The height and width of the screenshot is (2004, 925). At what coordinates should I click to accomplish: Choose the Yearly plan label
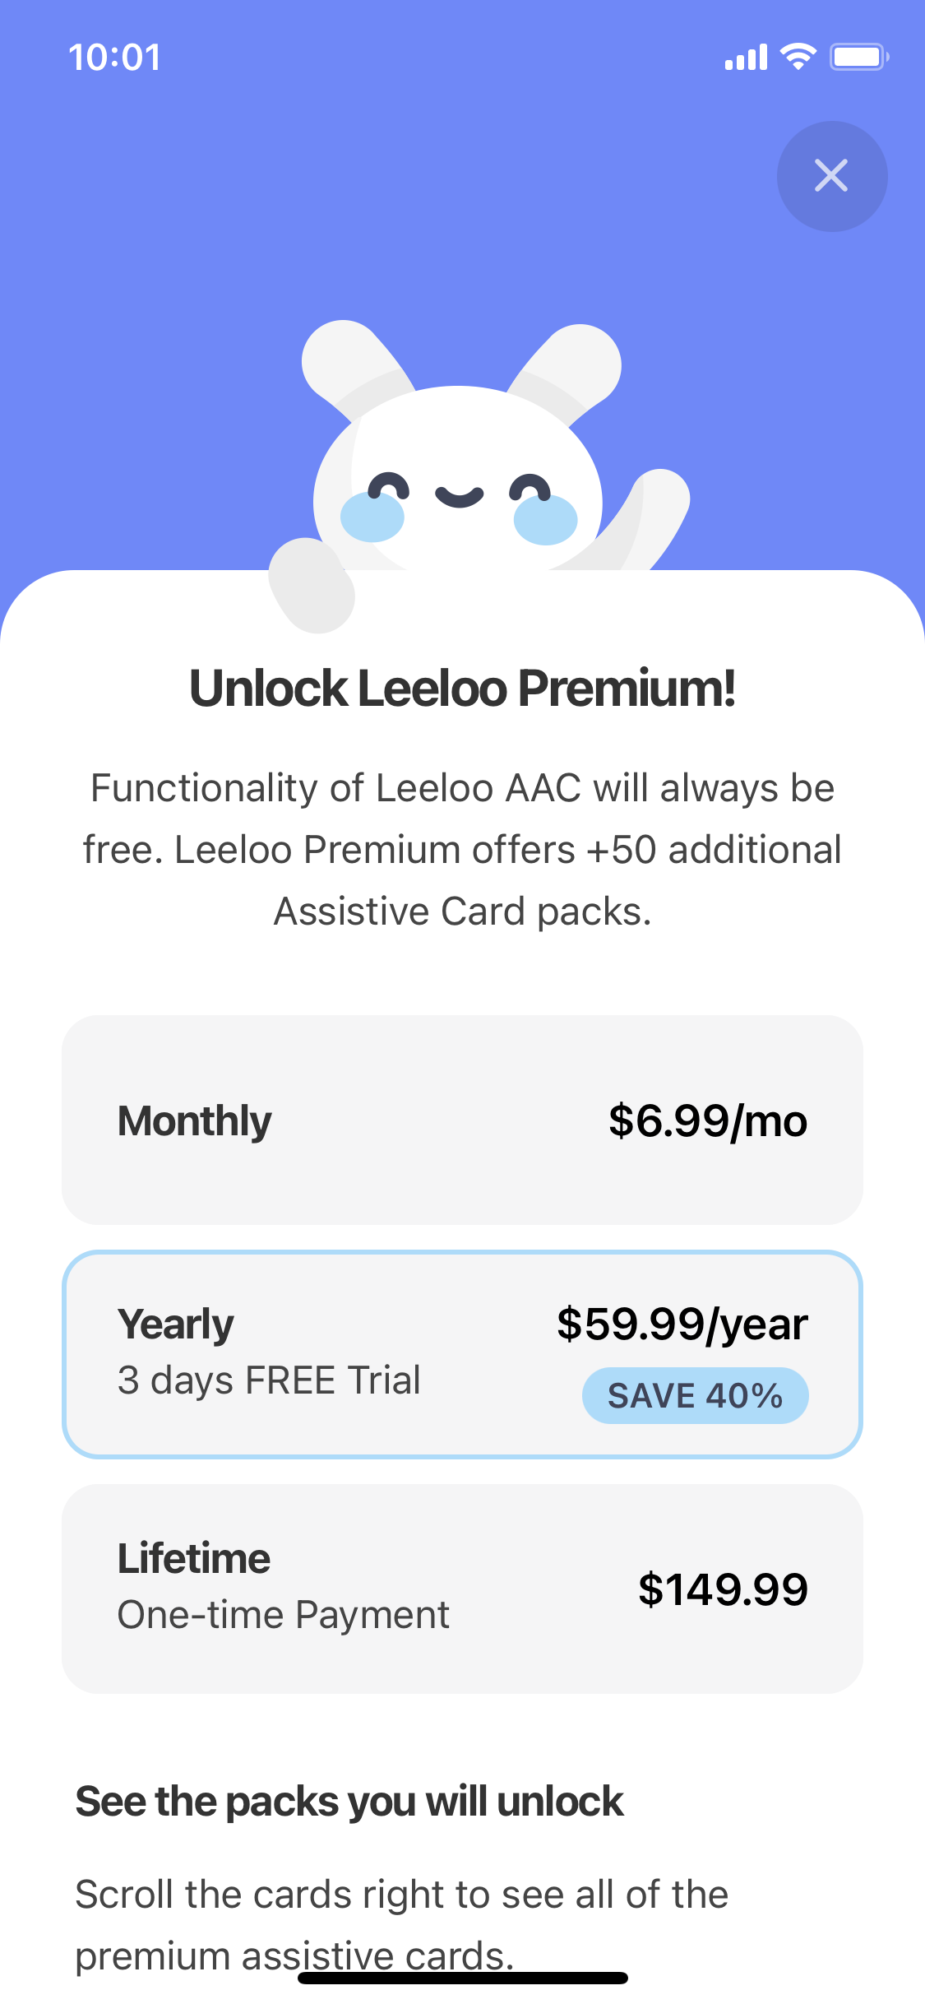pyautogui.click(x=176, y=1324)
